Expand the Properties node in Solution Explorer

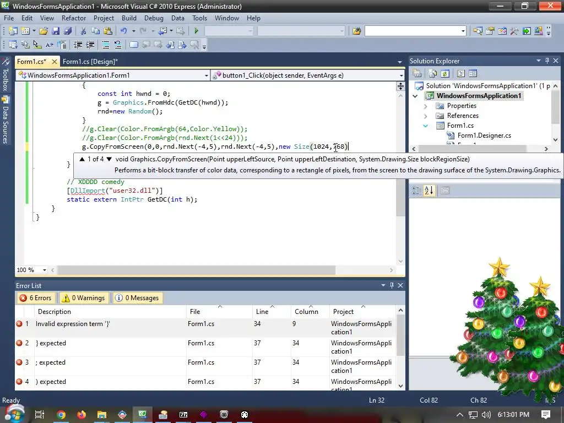pos(426,106)
